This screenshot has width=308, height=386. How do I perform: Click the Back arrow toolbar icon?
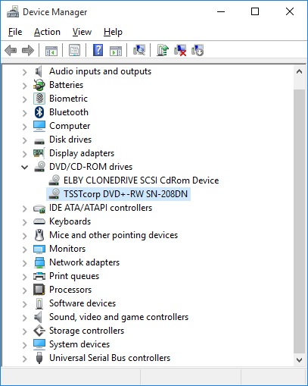[11, 50]
